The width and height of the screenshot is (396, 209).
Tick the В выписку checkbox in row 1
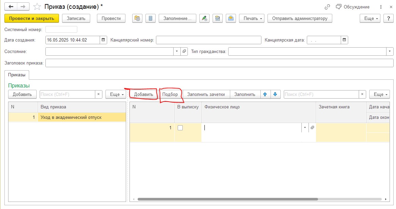180,128
